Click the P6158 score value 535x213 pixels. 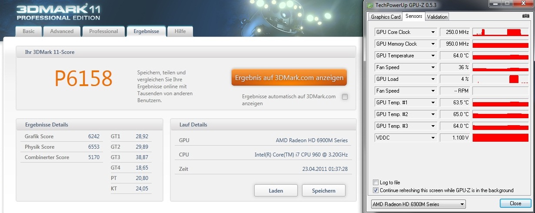click(x=83, y=79)
